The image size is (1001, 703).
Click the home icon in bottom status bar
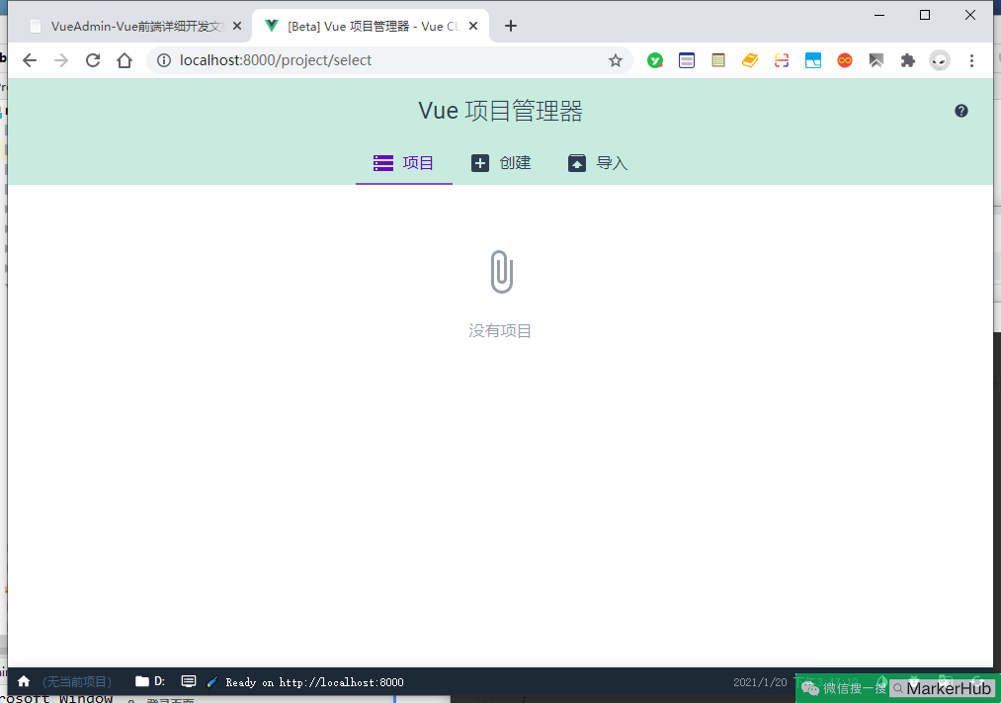24,681
